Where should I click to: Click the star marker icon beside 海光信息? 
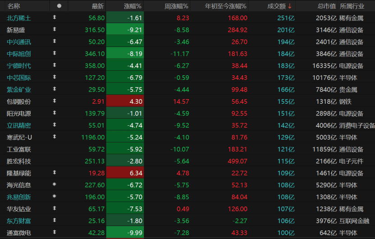pos(55,184)
